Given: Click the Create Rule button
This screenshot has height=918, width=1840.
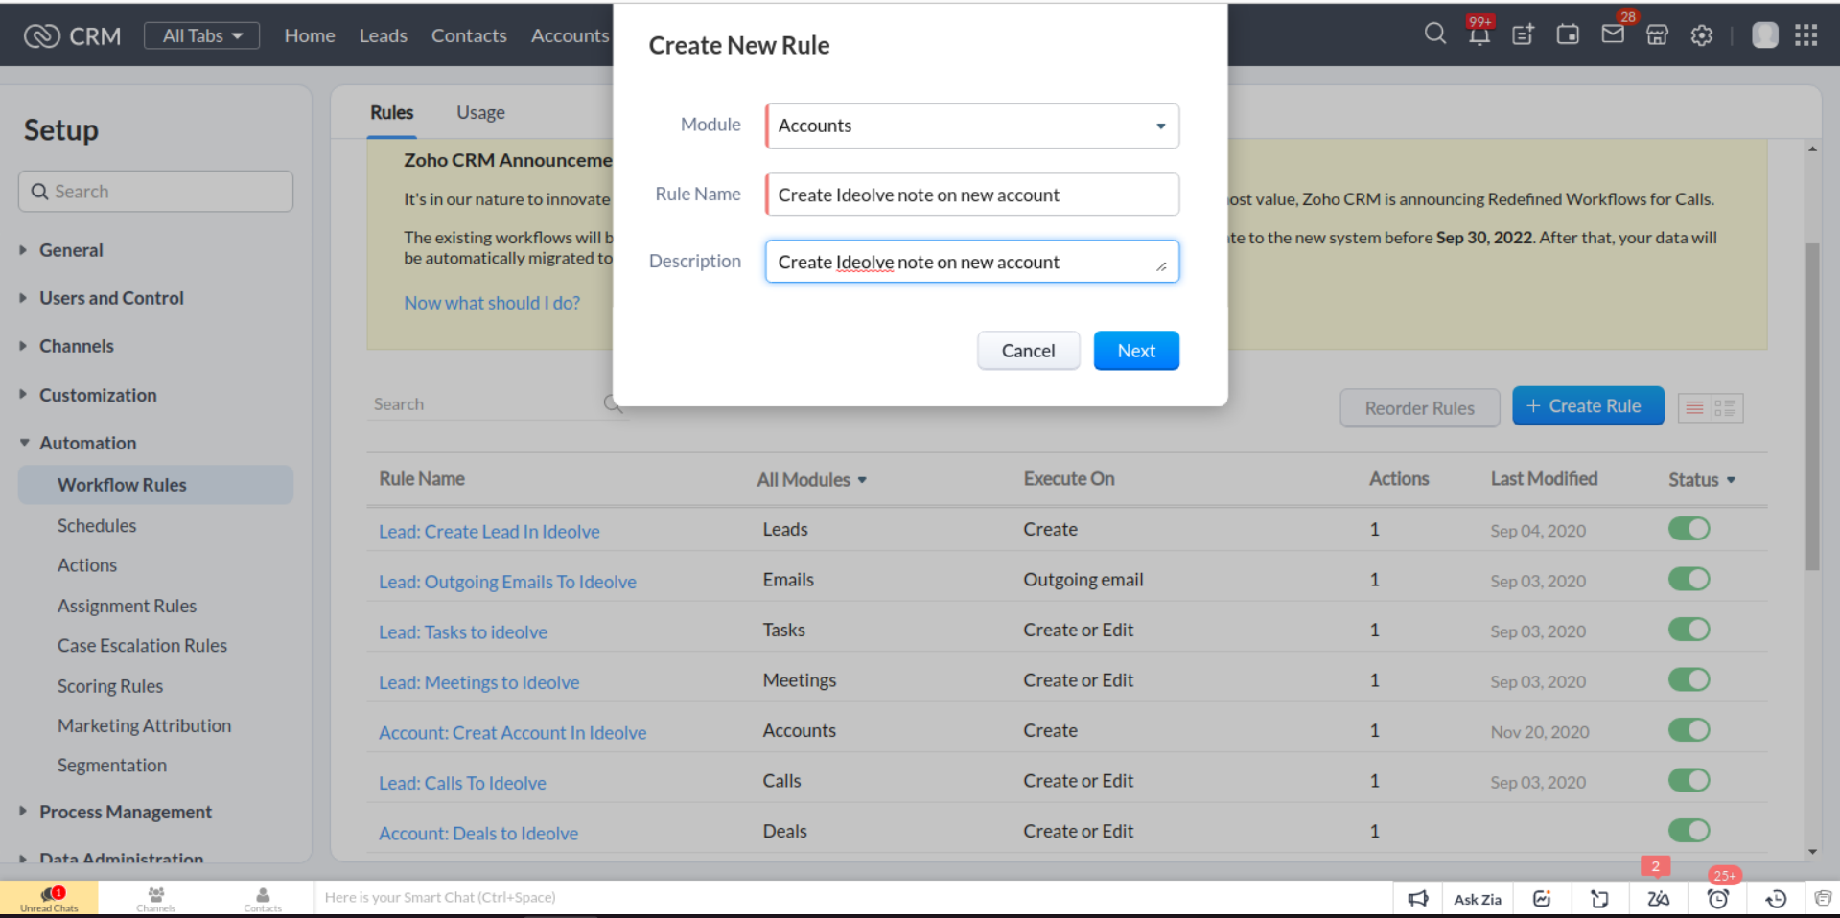Looking at the screenshot, I should 1588,406.
